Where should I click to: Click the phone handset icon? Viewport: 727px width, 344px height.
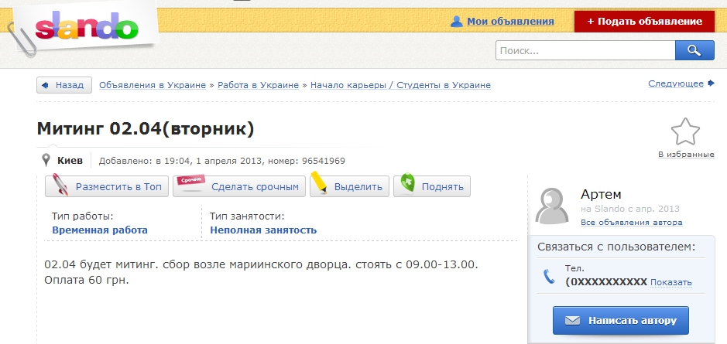(550, 277)
